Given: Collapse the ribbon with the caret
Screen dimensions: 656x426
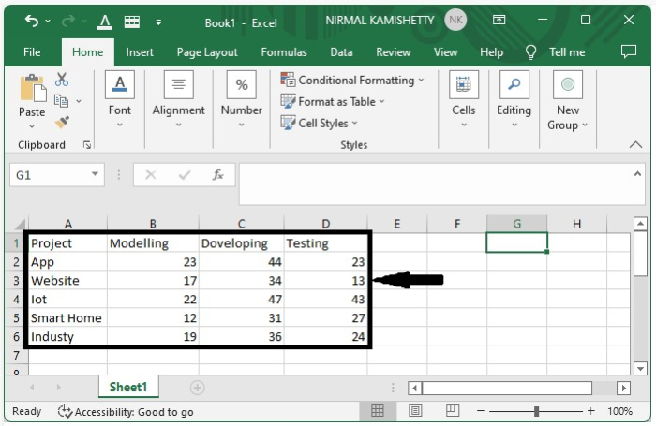Looking at the screenshot, I should [635, 144].
